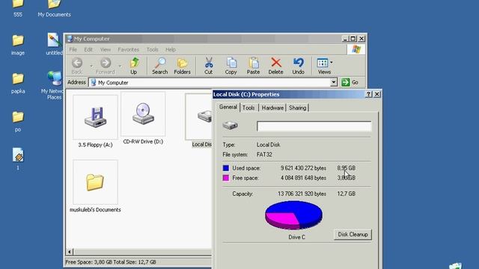
Task: Select the image folder on desktop
Action: click(18, 45)
